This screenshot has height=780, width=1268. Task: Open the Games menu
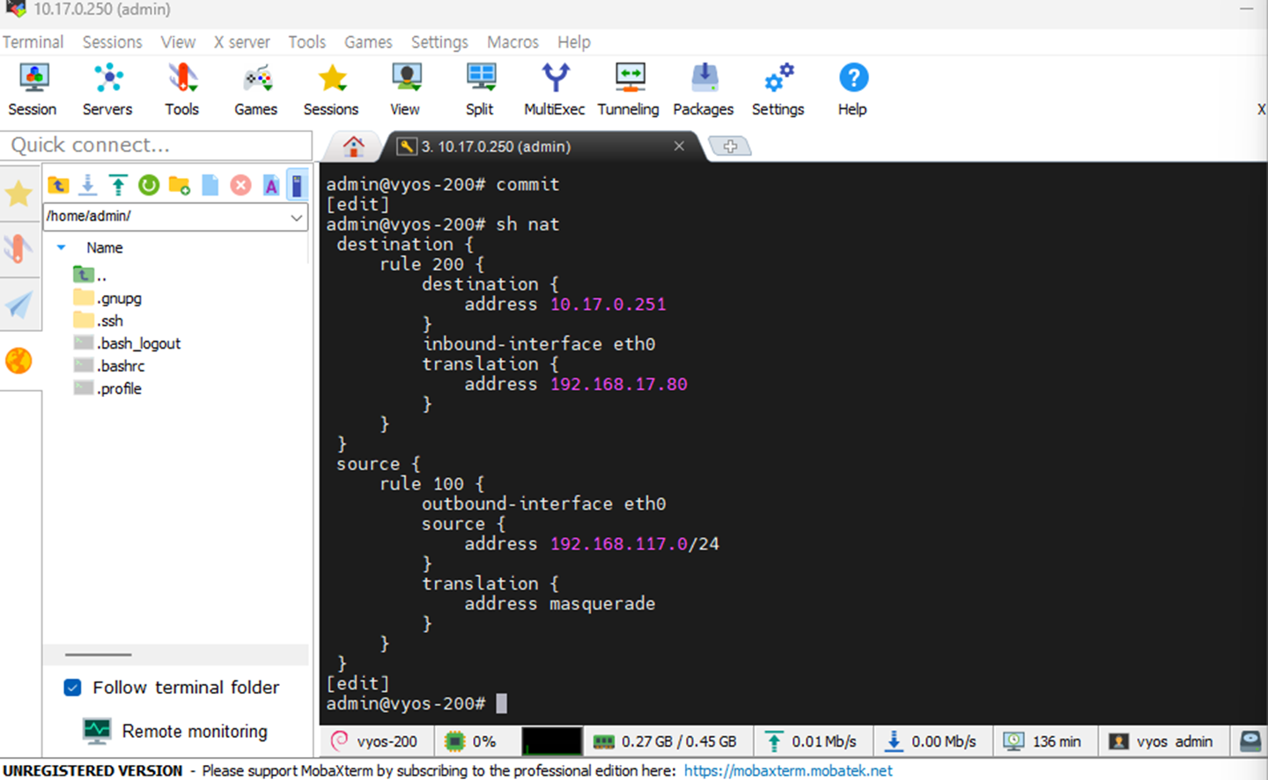click(x=368, y=42)
